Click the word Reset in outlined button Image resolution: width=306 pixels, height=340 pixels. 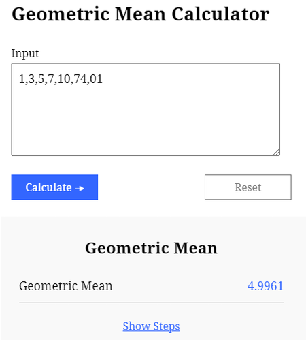[248, 187]
